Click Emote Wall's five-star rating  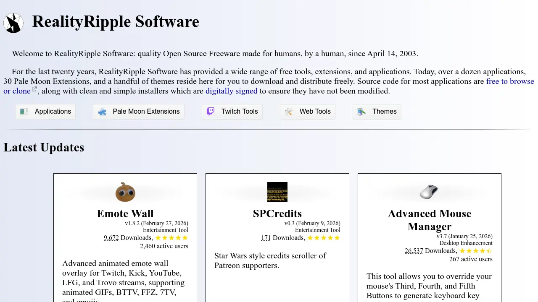pos(171,238)
